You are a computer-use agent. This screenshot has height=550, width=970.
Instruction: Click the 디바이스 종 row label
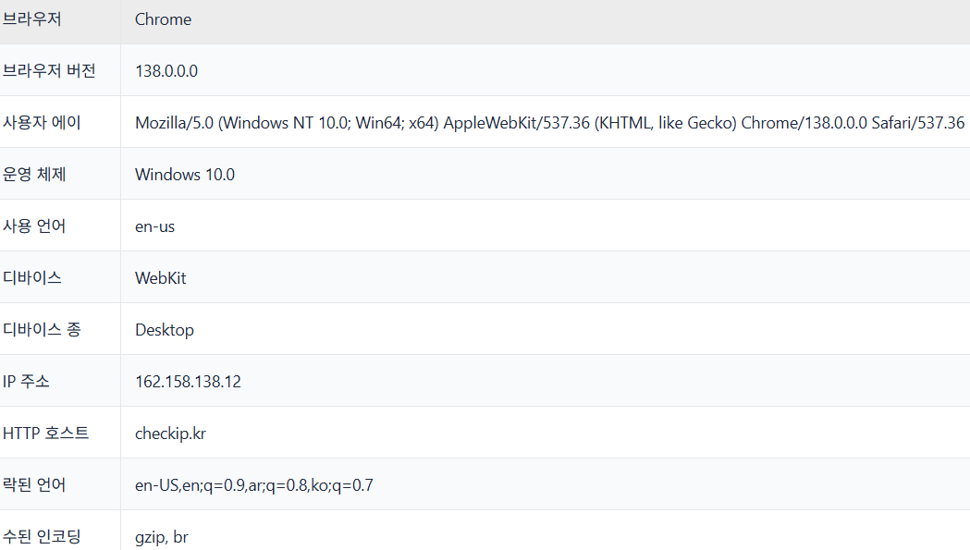42,330
